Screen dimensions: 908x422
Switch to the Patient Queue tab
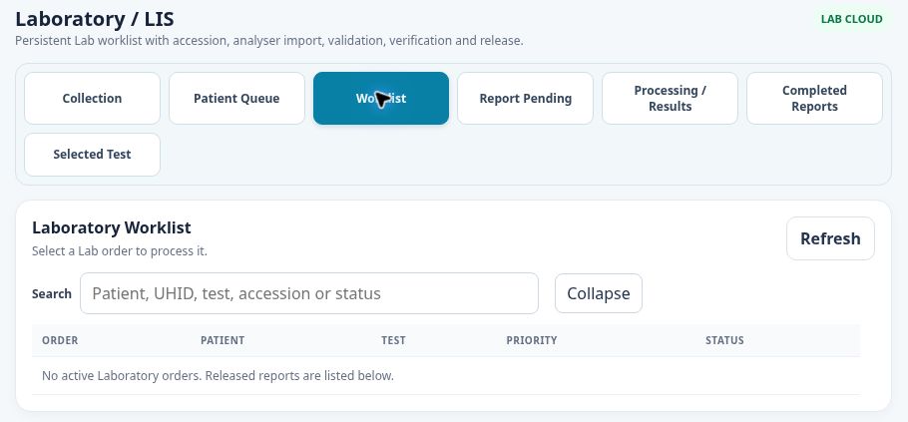(x=236, y=98)
